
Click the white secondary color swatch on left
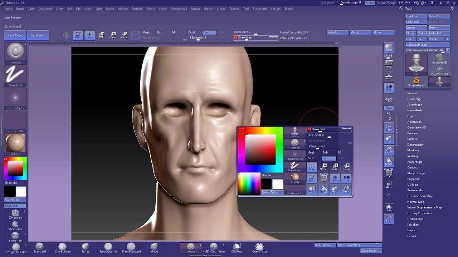[x=21, y=192]
